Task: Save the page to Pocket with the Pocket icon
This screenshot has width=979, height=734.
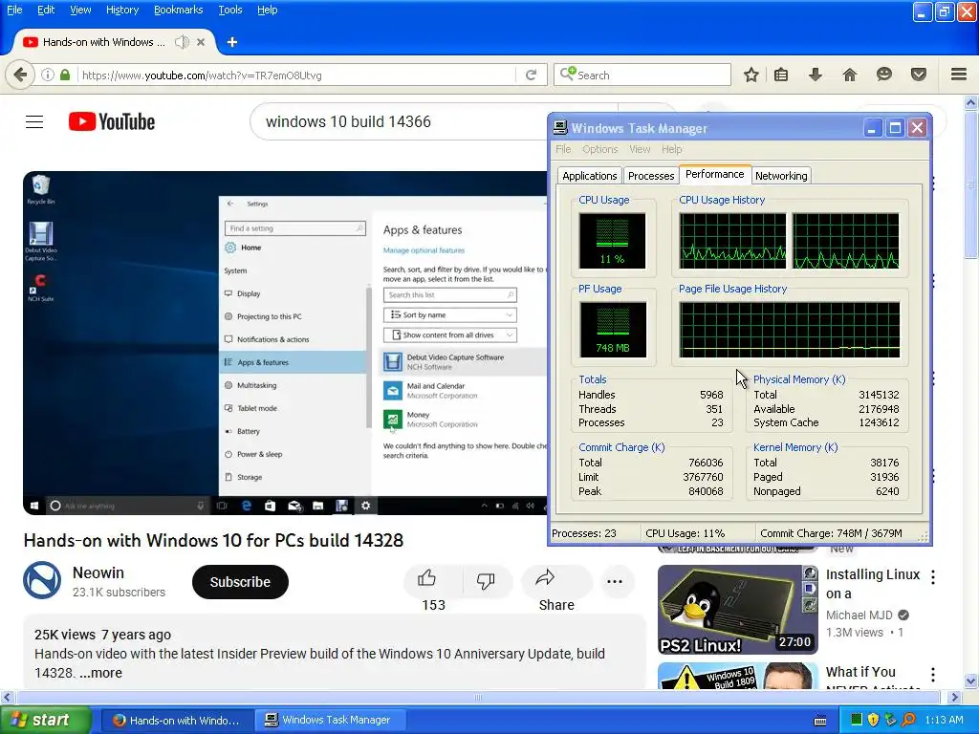Action: coord(918,75)
